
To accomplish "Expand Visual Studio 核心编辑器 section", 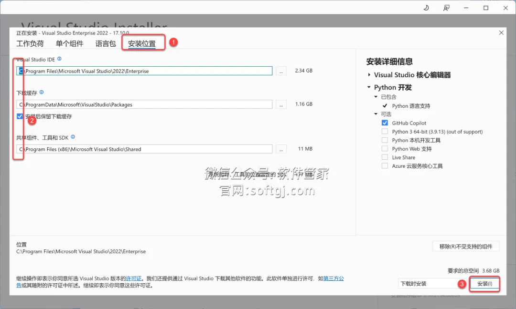I will pos(369,75).
